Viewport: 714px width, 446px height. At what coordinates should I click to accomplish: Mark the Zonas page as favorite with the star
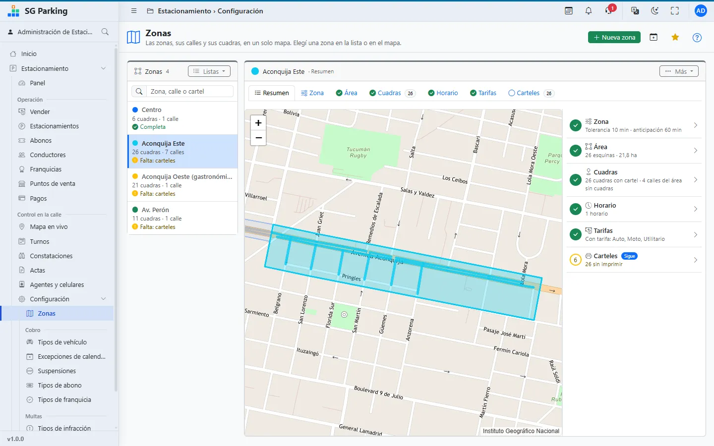coord(675,37)
